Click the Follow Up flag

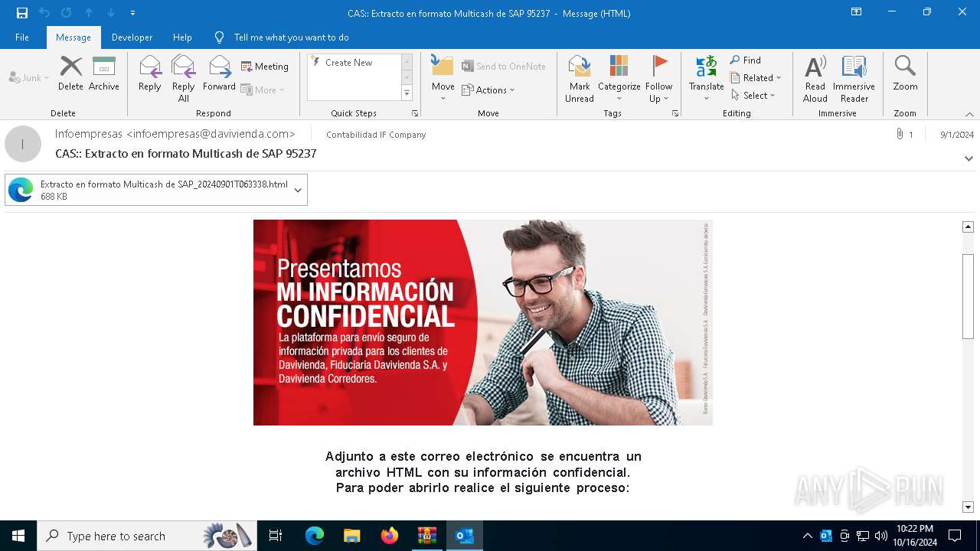pos(658,78)
